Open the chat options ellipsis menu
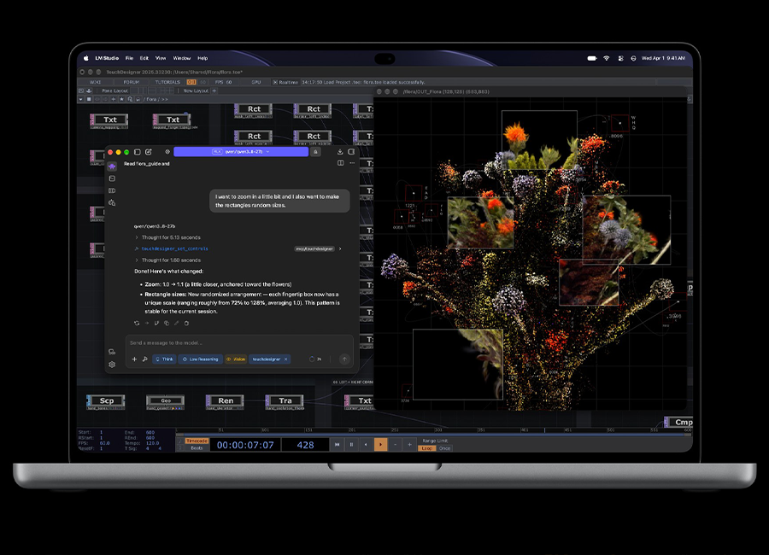Image resolution: width=769 pixels, height=555 pixels. click(x=352, y=163)
